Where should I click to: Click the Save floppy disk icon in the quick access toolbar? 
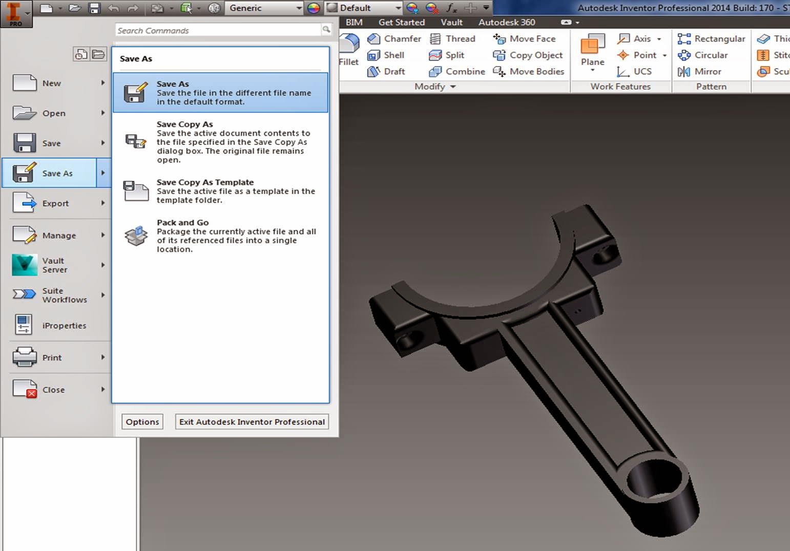[94, 8]
